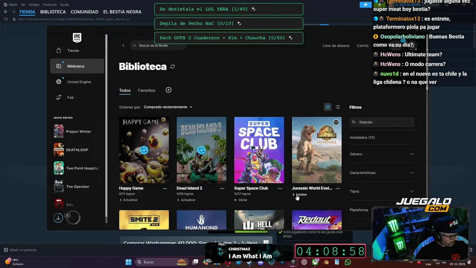Switch to the Todos tab
The height and width of the screenshot is (268, 476).
point(125,90)
